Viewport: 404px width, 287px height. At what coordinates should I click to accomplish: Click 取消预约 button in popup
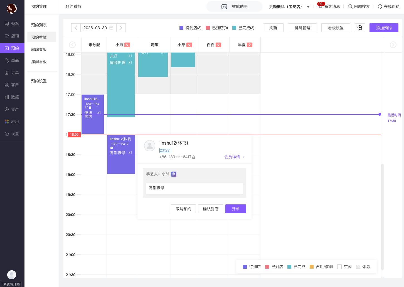(183, 209)
